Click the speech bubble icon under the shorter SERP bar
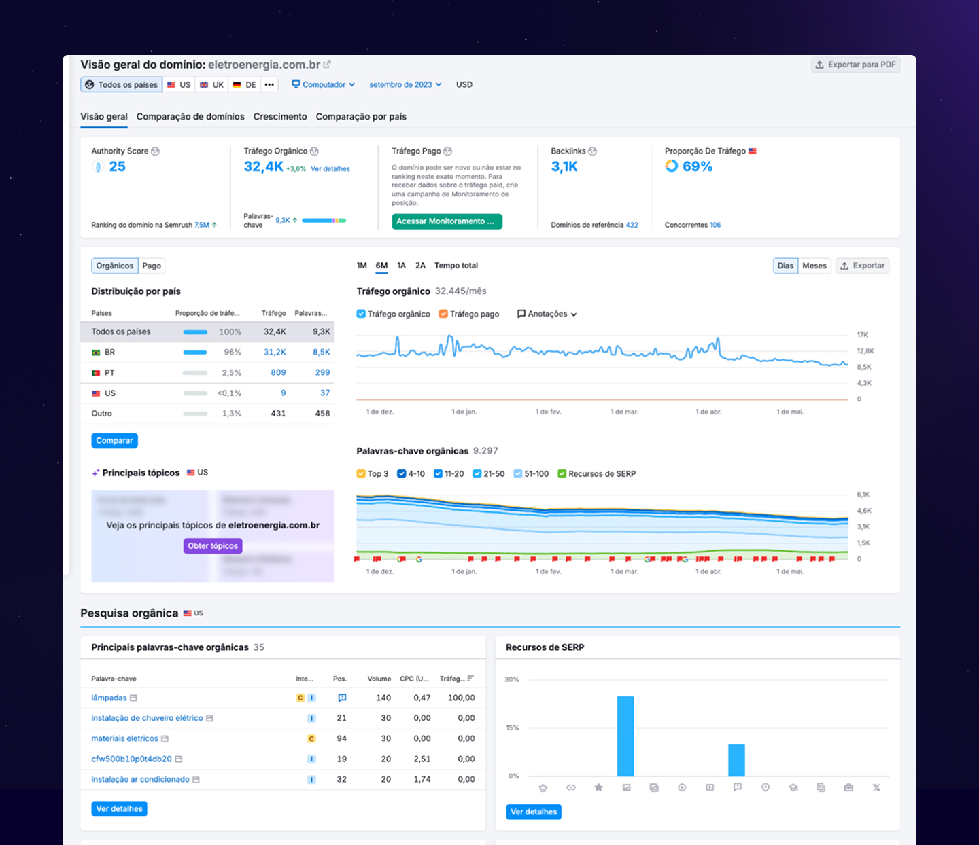 pos(738,787)
